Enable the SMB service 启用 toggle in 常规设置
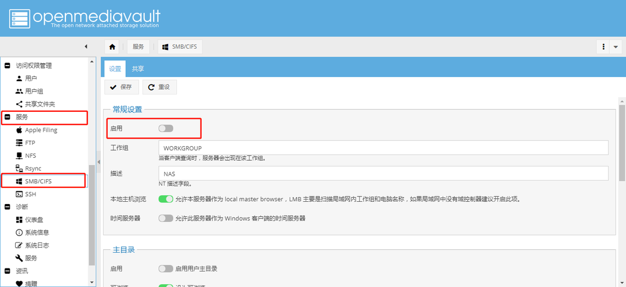 [166, 128]
